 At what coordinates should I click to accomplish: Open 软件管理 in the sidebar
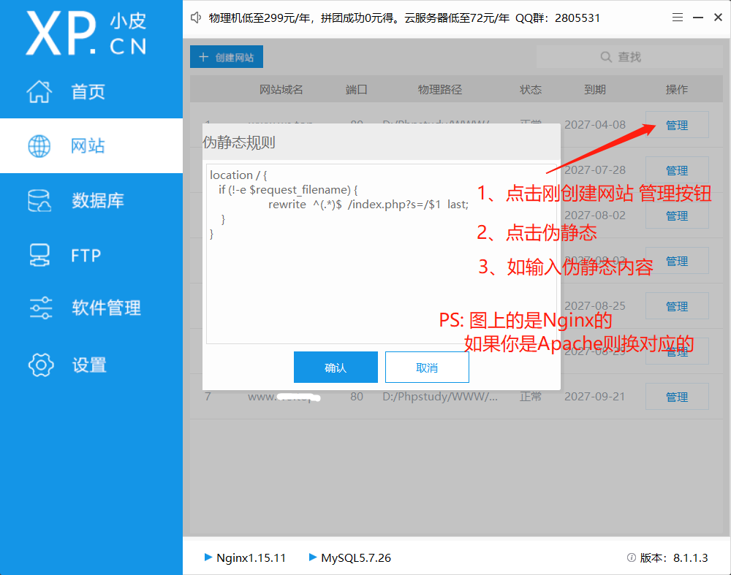coord(91,308)
